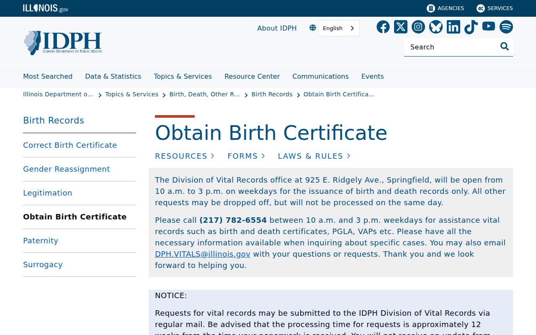Viewport: 536px width, 335px height.
Task: Click the Obtain Birth Certificate page heading
Action: tap(271, 133)
